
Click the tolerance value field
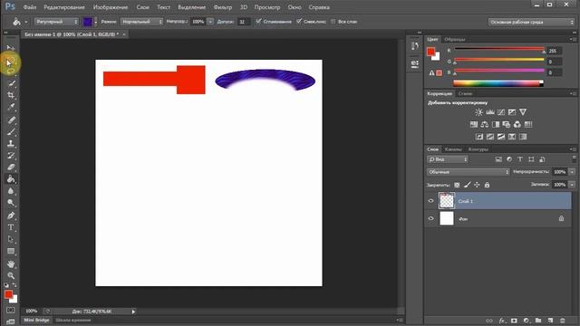(x=244, y=22)
